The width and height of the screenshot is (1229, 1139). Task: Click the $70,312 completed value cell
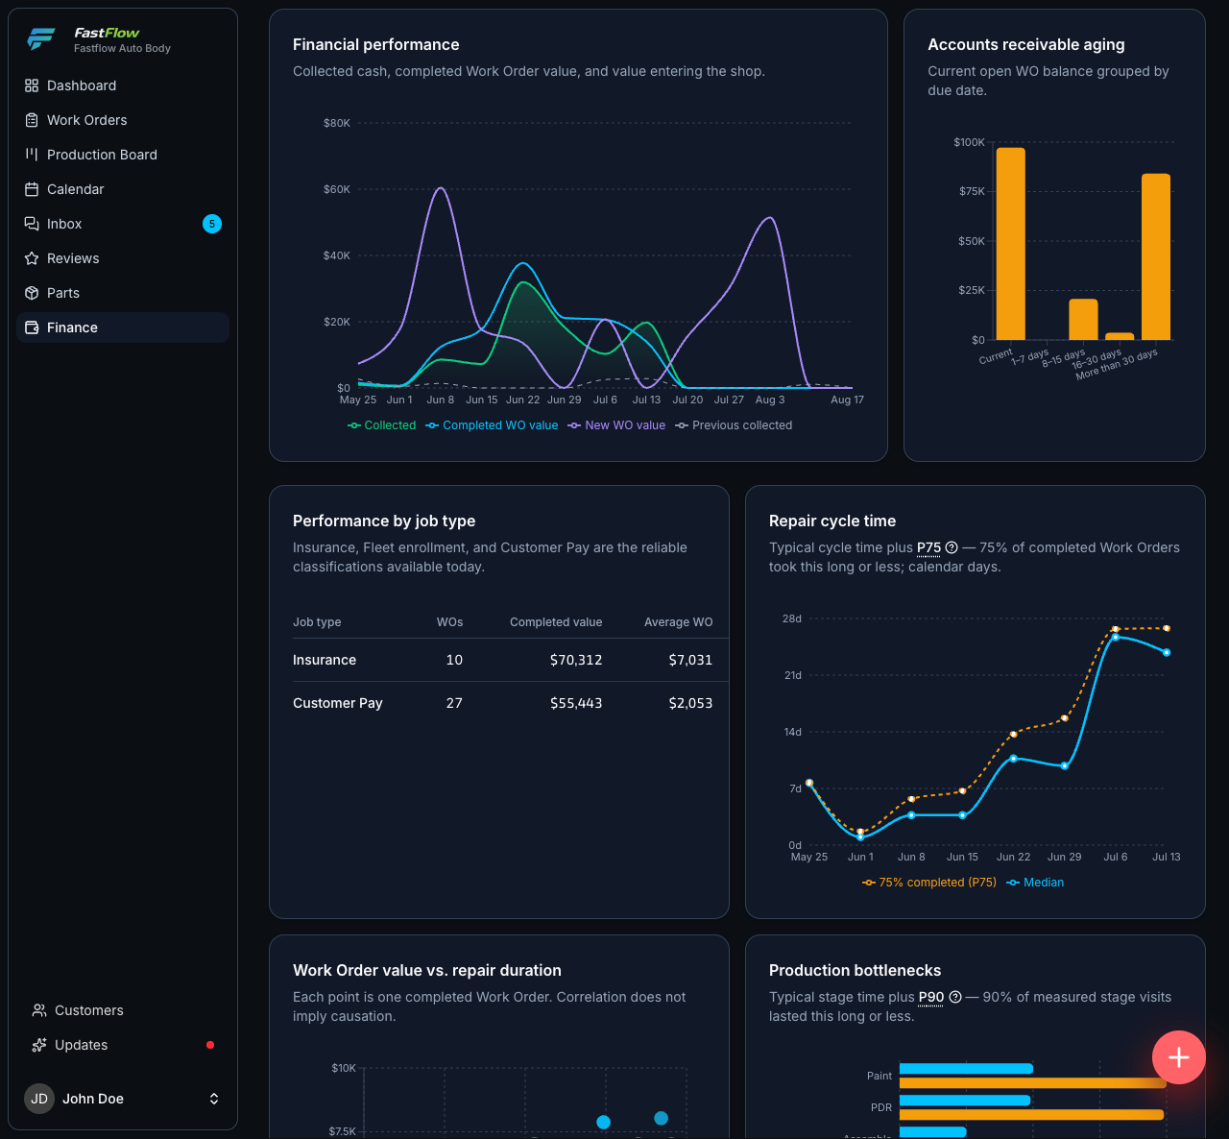576,660
